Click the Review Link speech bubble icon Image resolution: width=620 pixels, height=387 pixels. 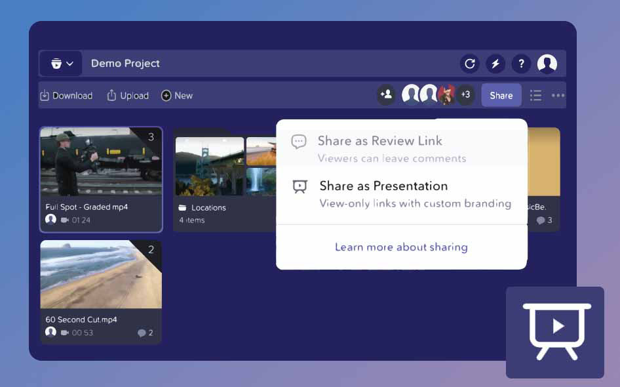(299, 140)
